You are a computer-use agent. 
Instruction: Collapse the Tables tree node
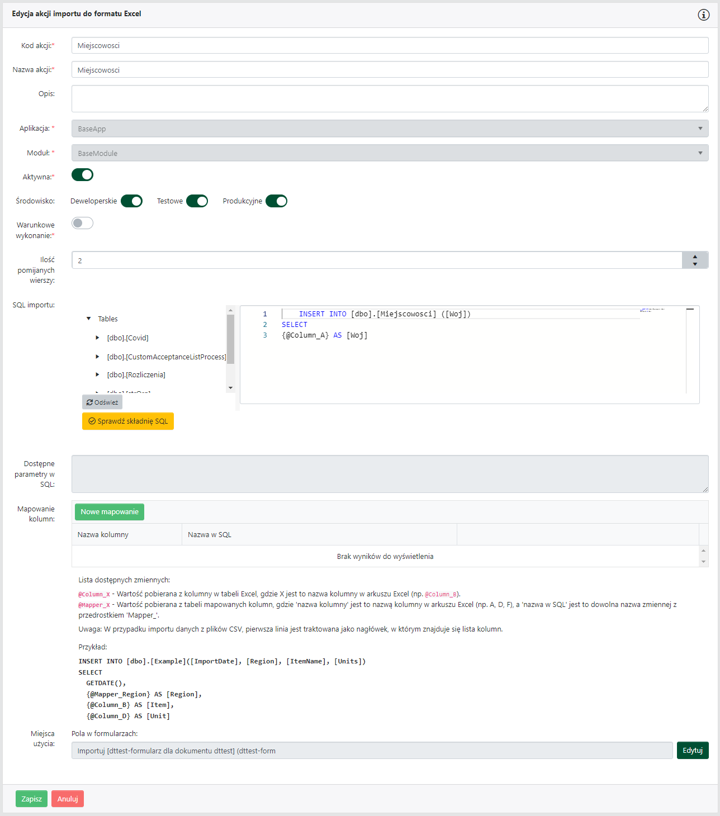click(88, 319)
